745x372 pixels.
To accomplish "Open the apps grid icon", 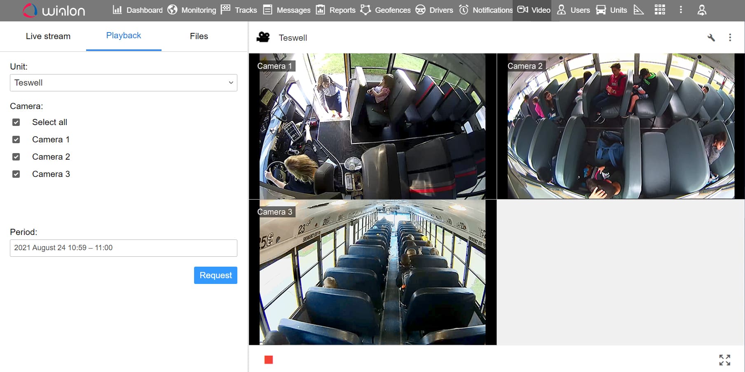I will (x=660, y=10).
